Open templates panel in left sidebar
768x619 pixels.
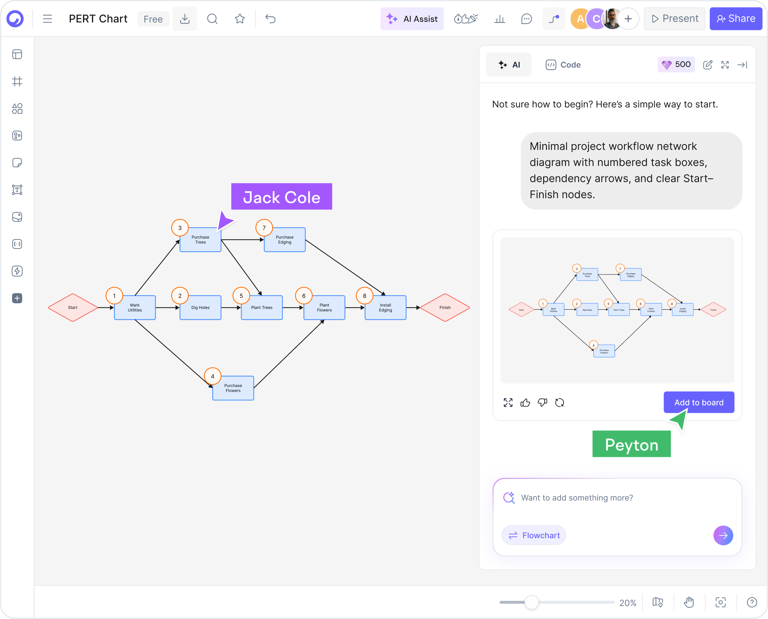point(17,54)
